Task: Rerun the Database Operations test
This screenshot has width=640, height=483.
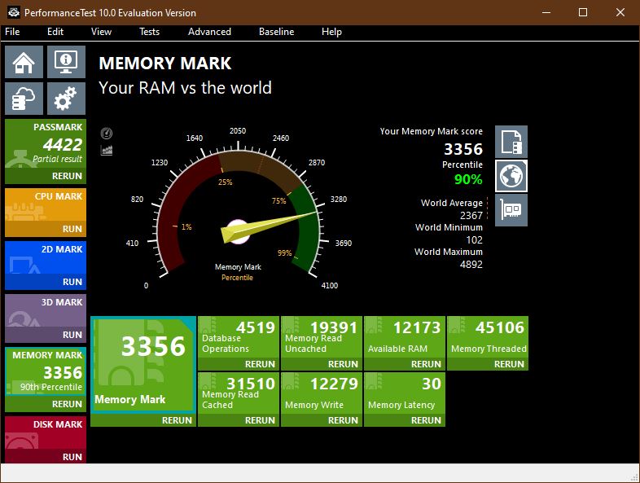Action: click(239, 364)
